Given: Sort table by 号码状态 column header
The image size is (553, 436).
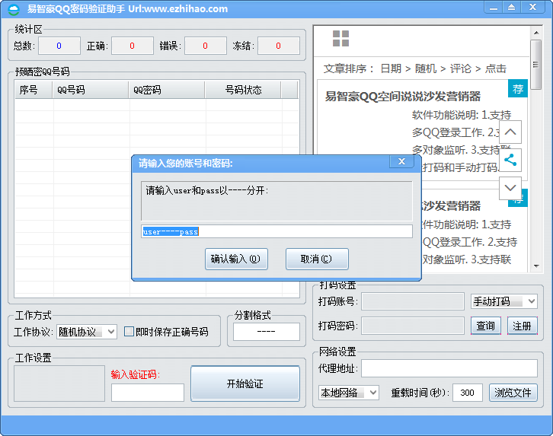Looking at the screenshot, I should pos(243,90).
